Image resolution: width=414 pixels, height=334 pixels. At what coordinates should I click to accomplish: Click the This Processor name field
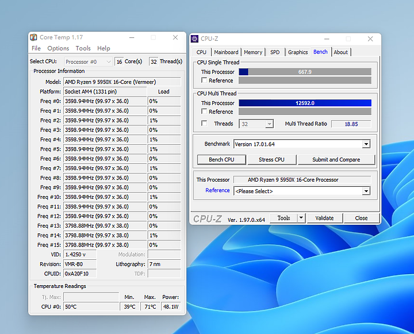coord(302,180)
